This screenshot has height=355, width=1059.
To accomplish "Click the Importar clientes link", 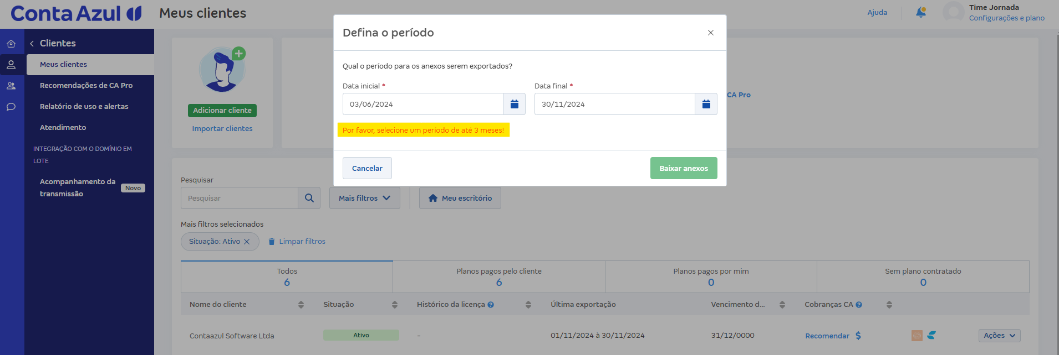I will (x=222, y=129).
